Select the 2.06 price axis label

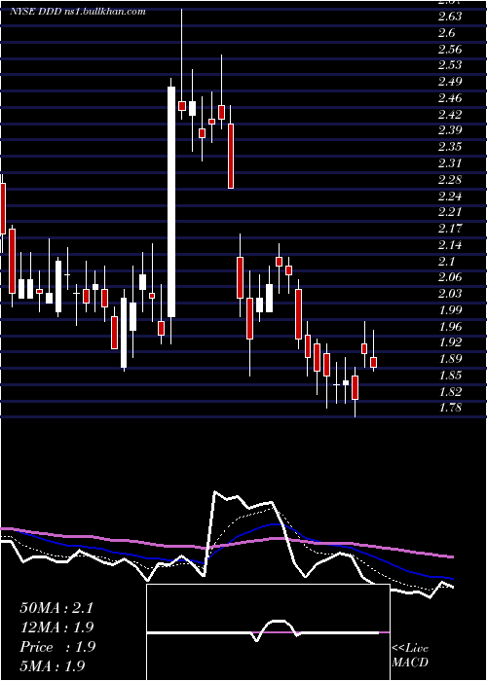tap(450, 277)
